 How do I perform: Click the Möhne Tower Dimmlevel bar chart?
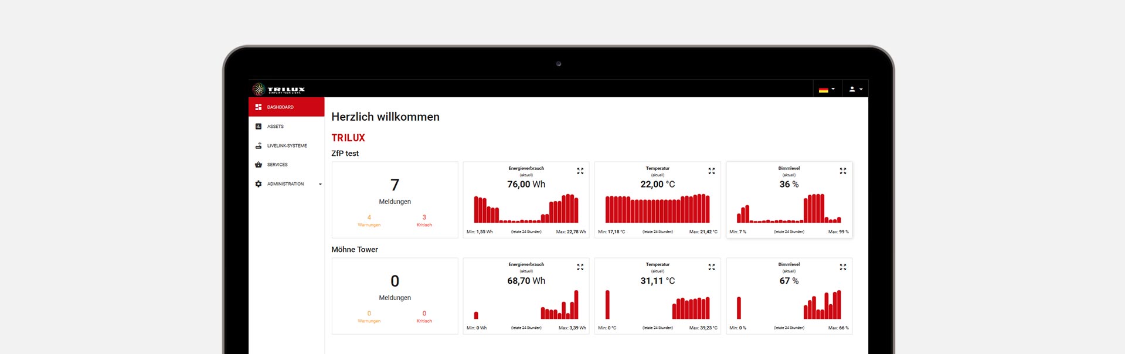(x=788, y=305)
